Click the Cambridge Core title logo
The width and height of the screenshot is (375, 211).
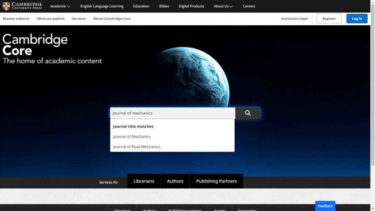(35, 45)
